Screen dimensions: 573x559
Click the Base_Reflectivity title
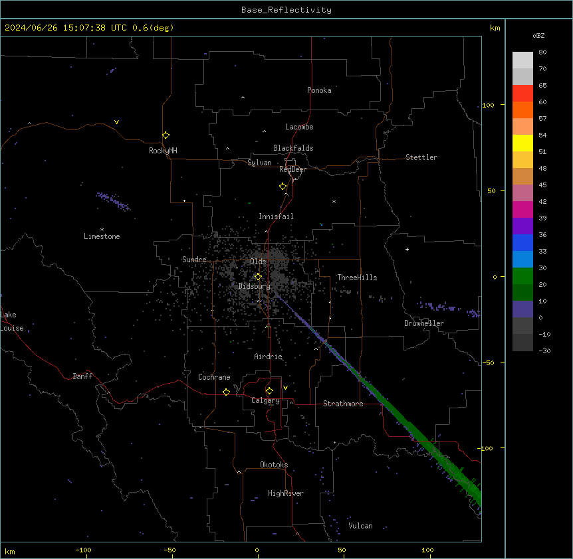tap(286, 10)
